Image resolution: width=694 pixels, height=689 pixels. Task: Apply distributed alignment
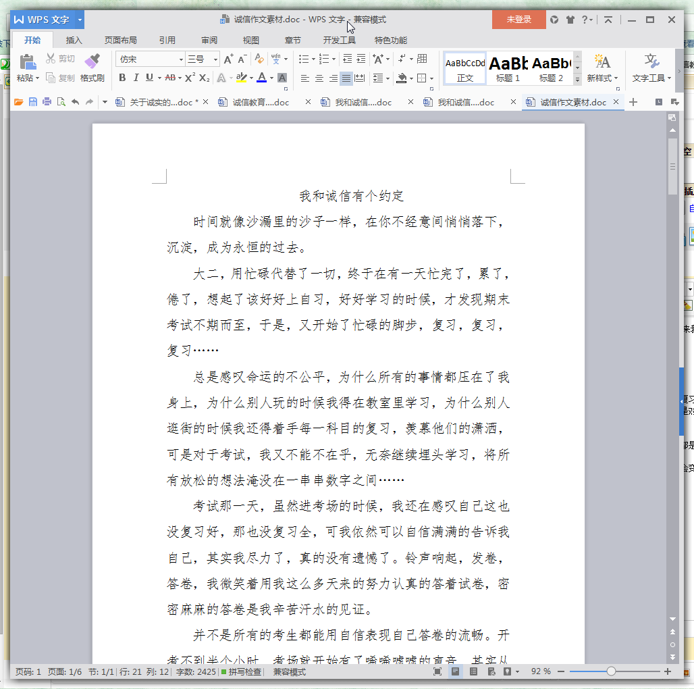coord(360,78)
